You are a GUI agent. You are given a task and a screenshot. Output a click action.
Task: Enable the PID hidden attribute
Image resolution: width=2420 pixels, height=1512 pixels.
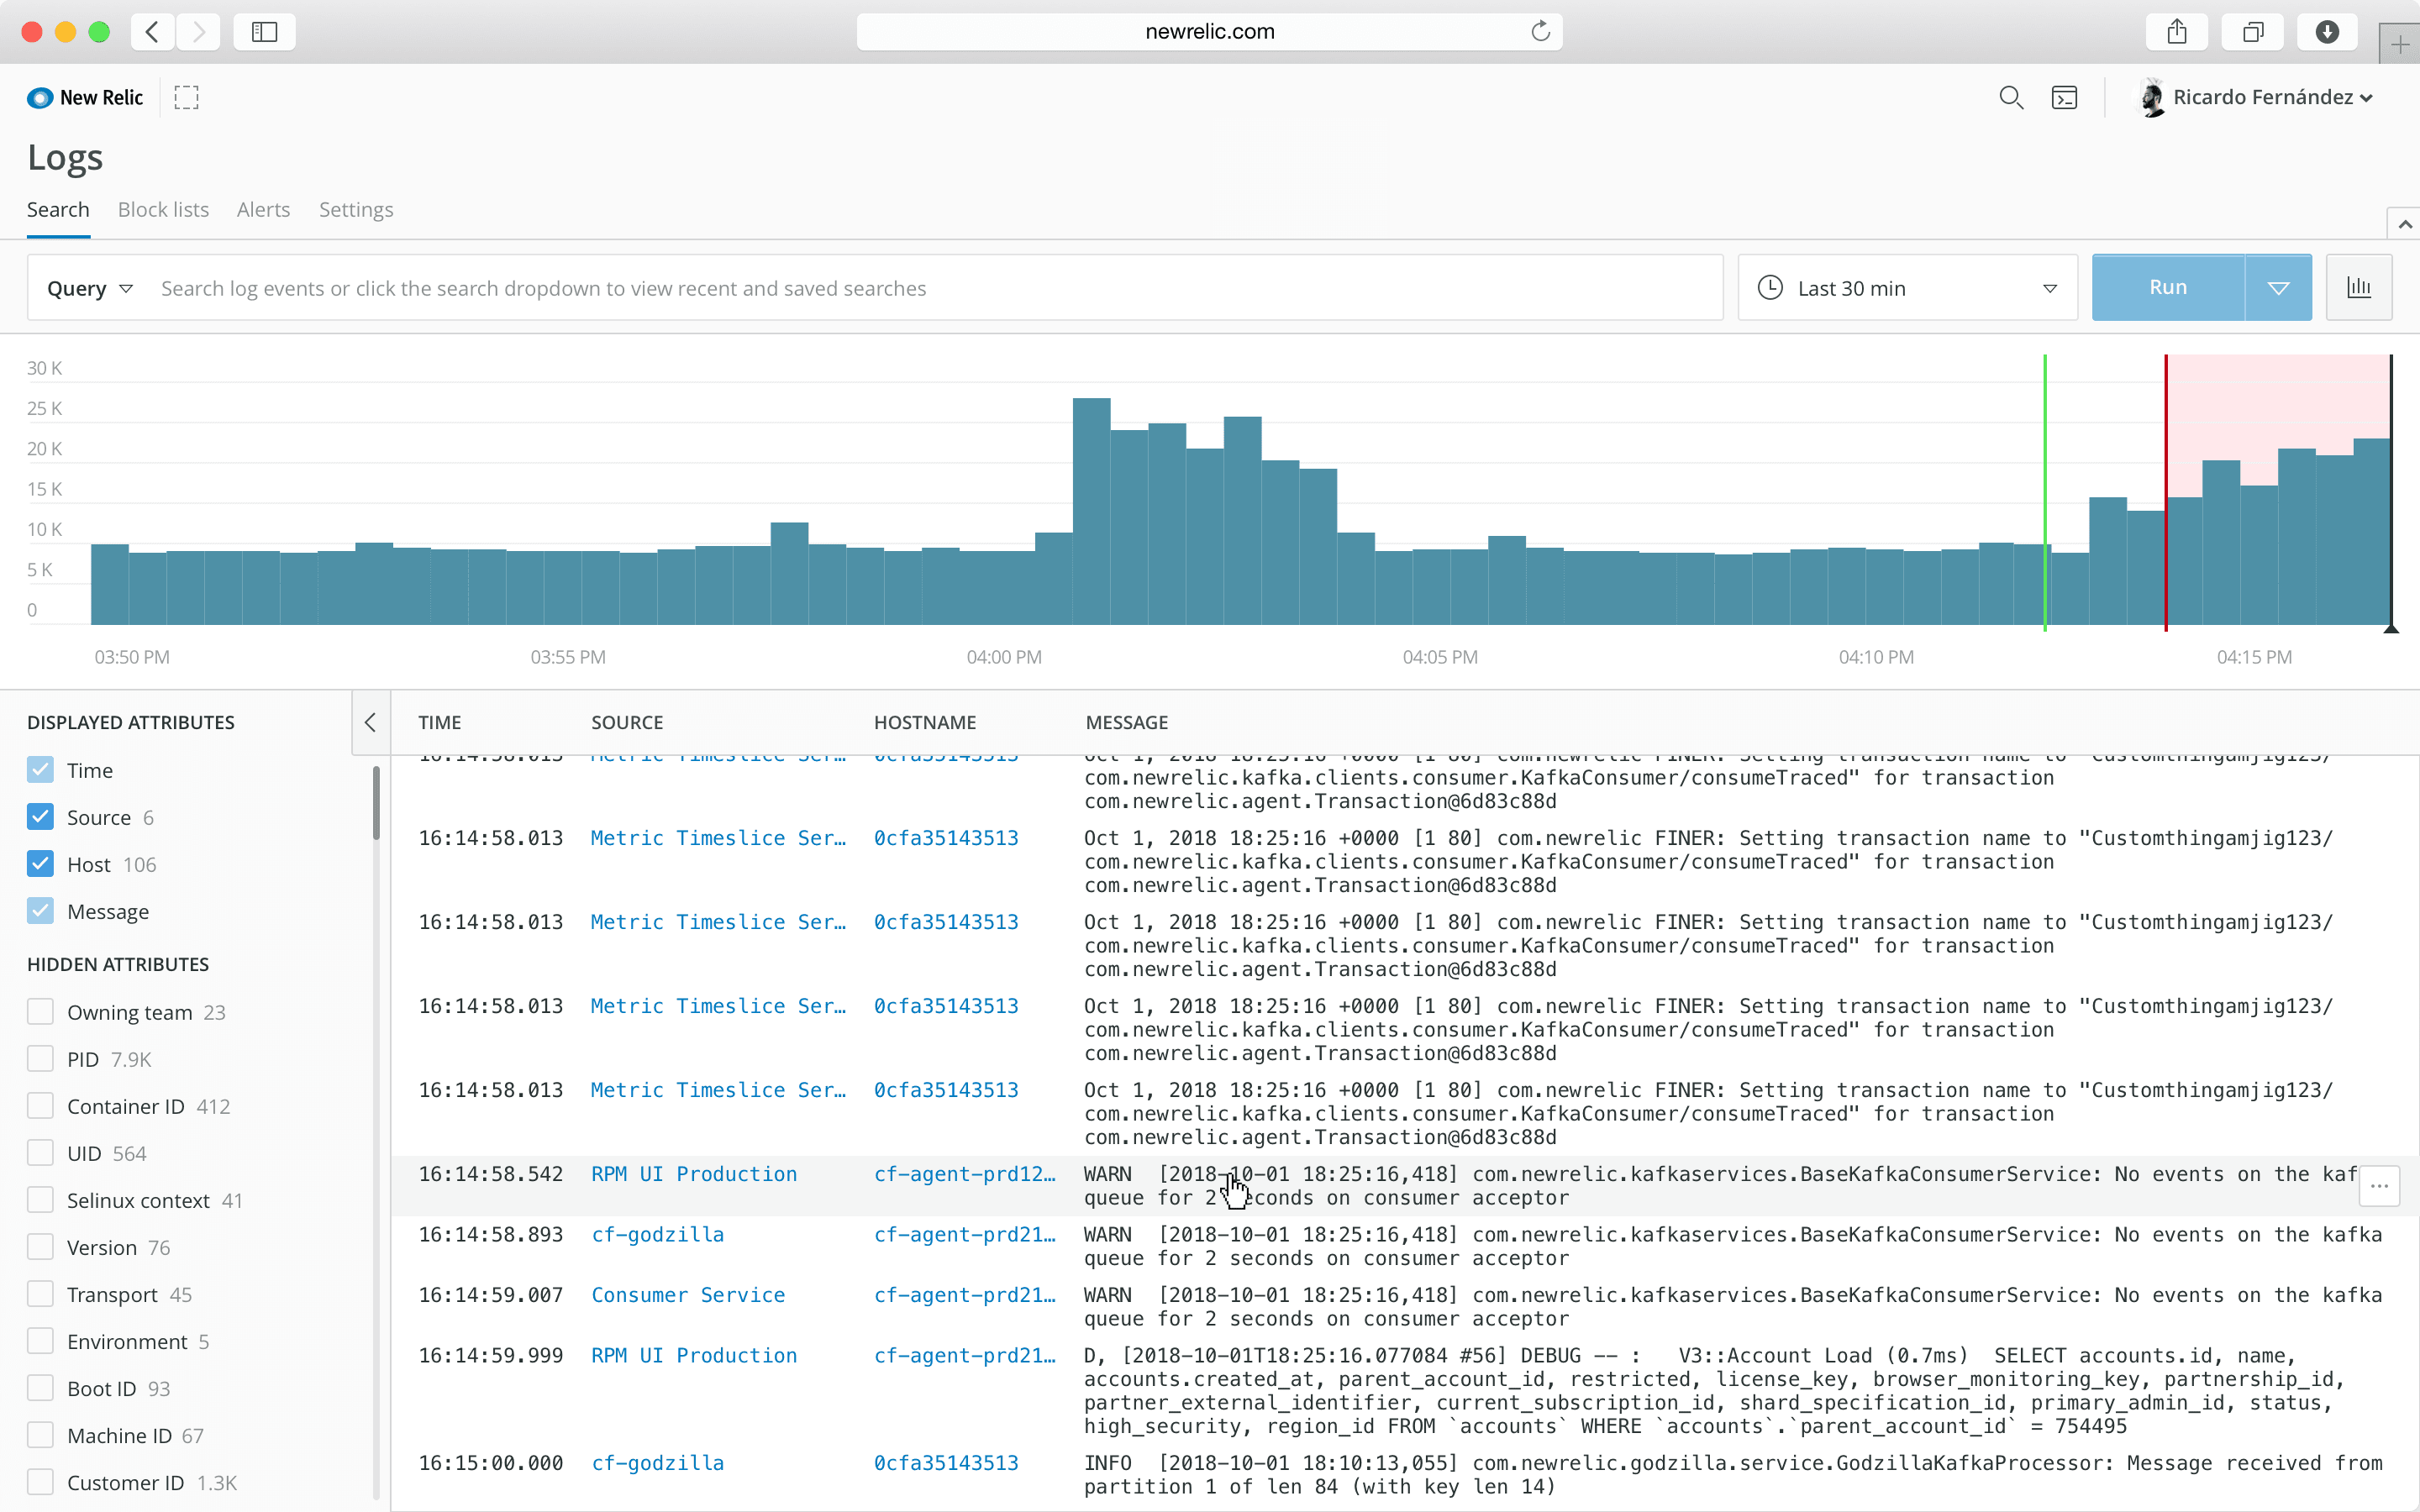click(41, 1058)
